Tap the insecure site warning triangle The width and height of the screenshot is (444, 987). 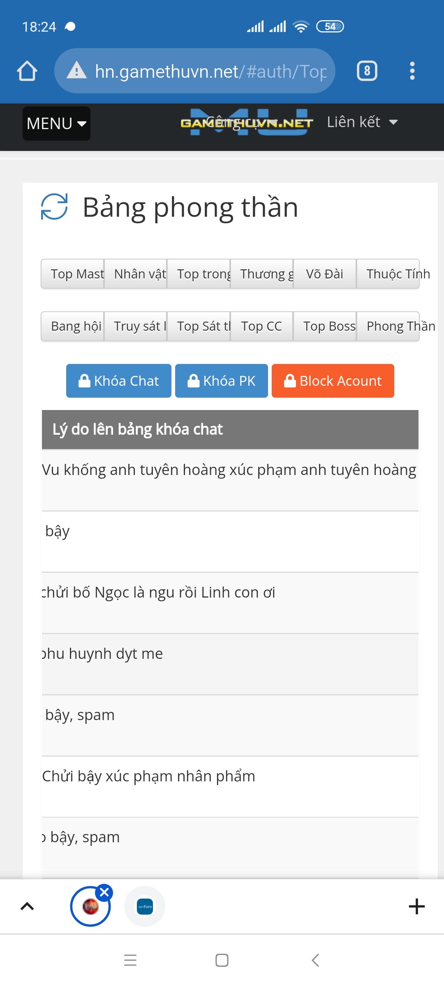[x=77, y=71]
